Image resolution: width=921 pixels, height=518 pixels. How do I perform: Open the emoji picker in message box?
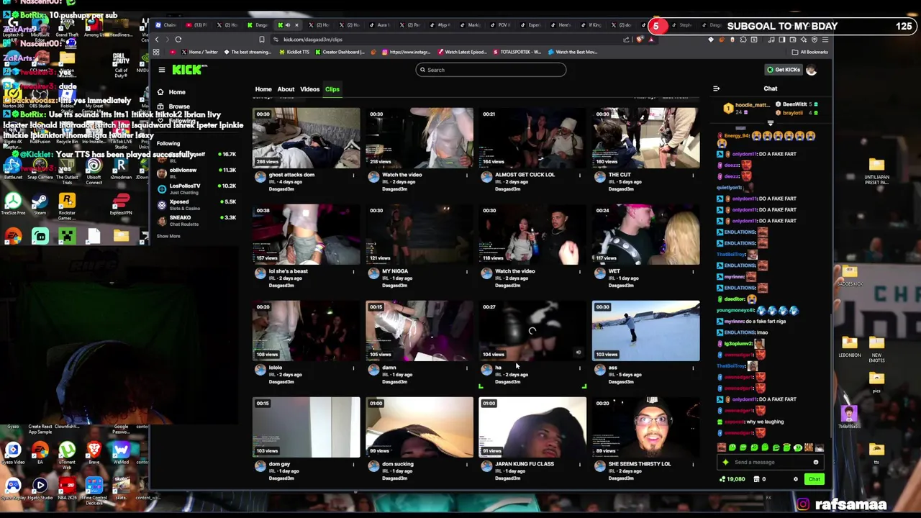tap(816, 463)
